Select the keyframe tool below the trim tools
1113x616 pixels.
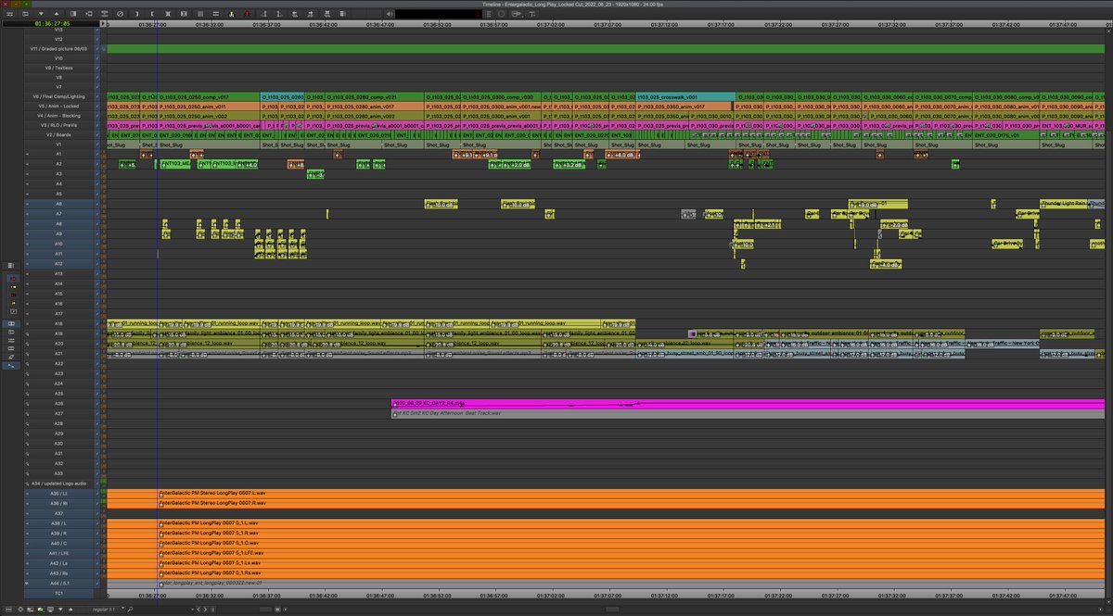coord(13,312)
